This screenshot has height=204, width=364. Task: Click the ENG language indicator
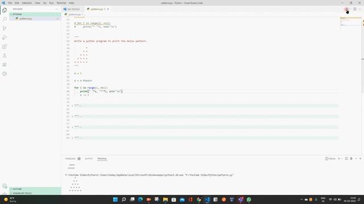[x=323, y=199]
